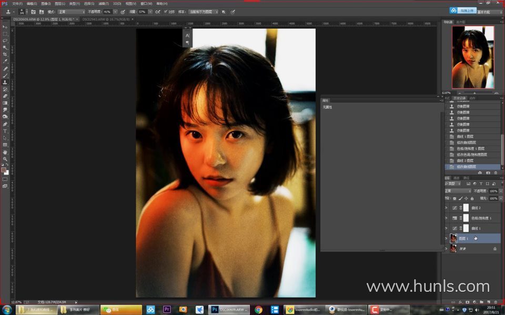Click the foreground color swatch
This screenshot has width=505, height=315.
click(4, 170)
